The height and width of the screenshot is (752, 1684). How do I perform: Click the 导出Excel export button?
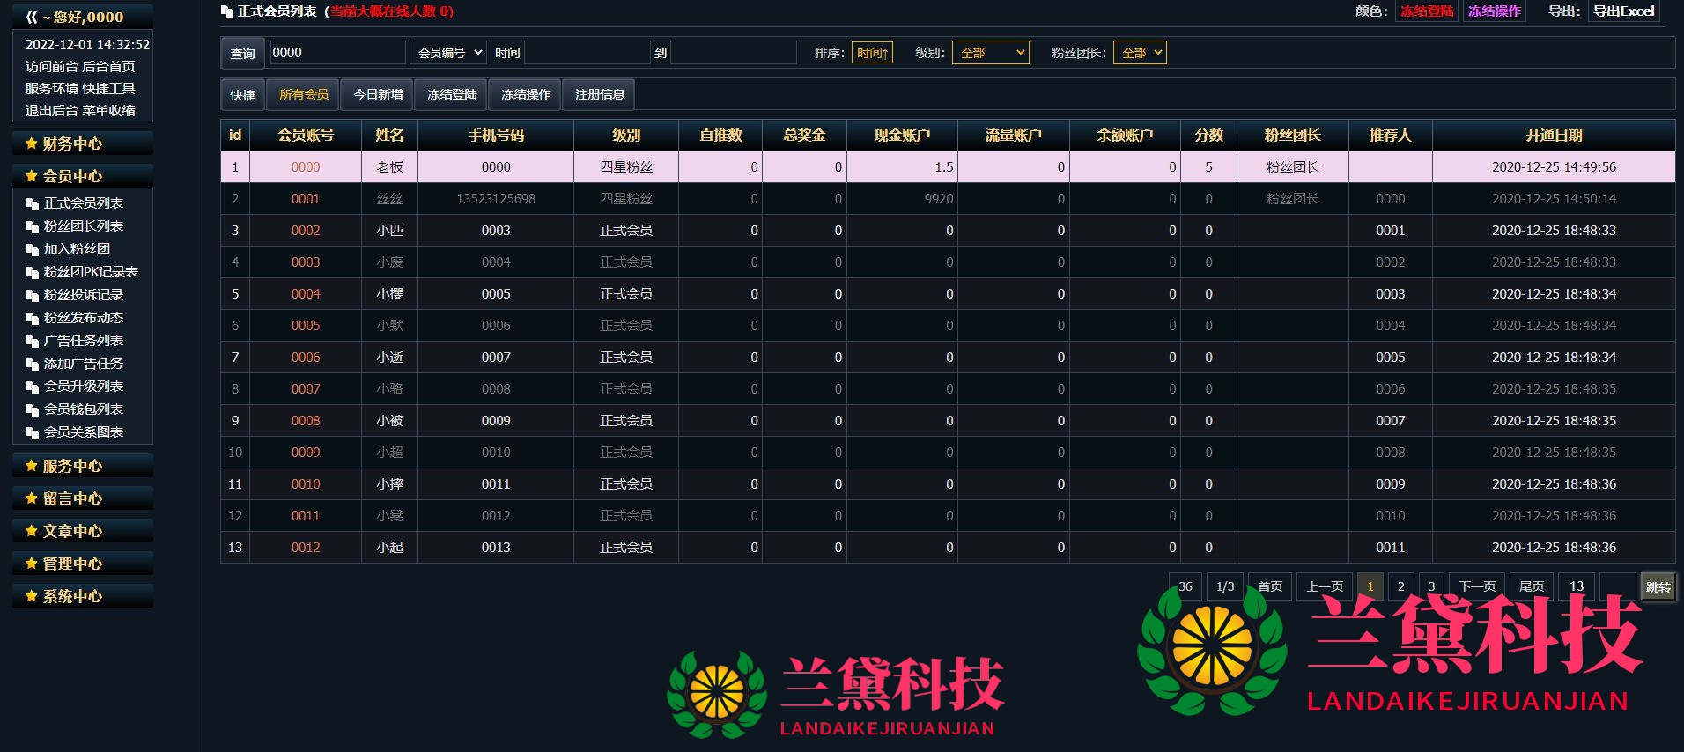click(x=1623, y=11)
